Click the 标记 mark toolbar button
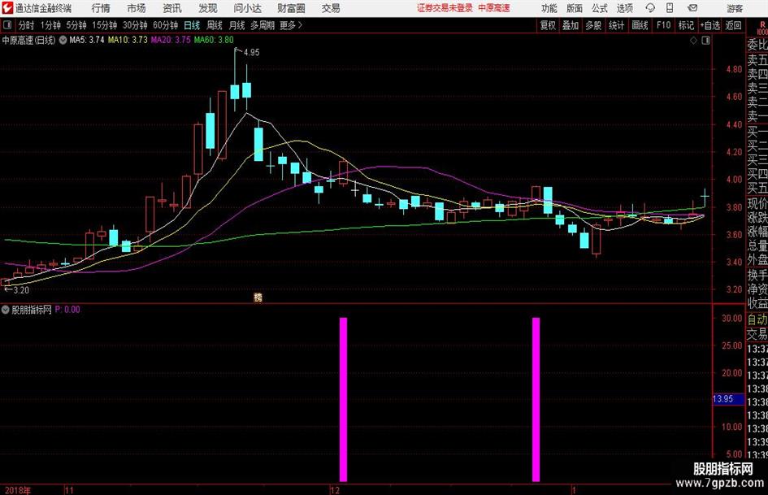768x495 pixels. point(686,25)
